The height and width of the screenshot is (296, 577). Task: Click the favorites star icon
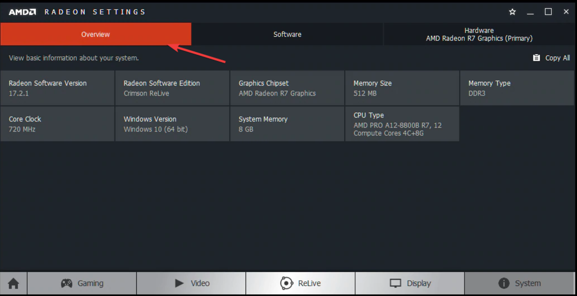point(512,12)
